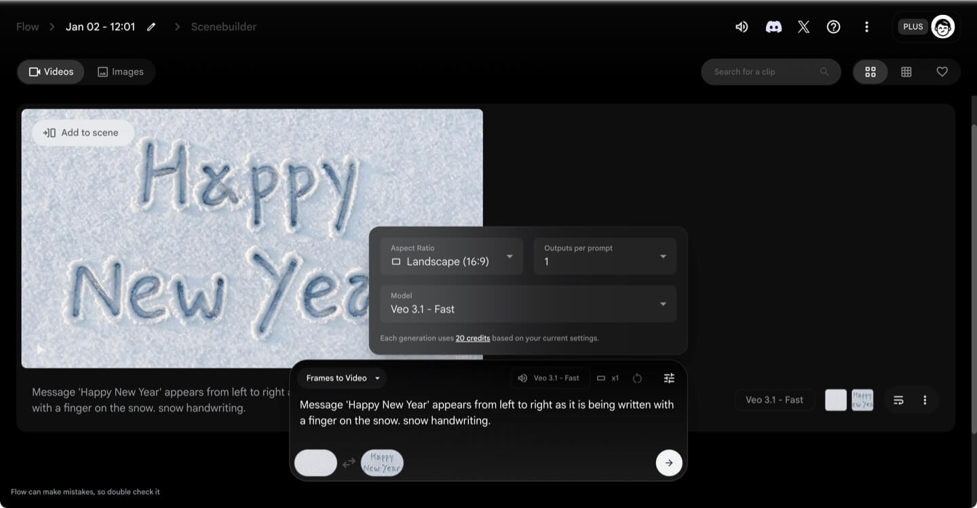Open the Discord community icon

[x=773, y=26]
